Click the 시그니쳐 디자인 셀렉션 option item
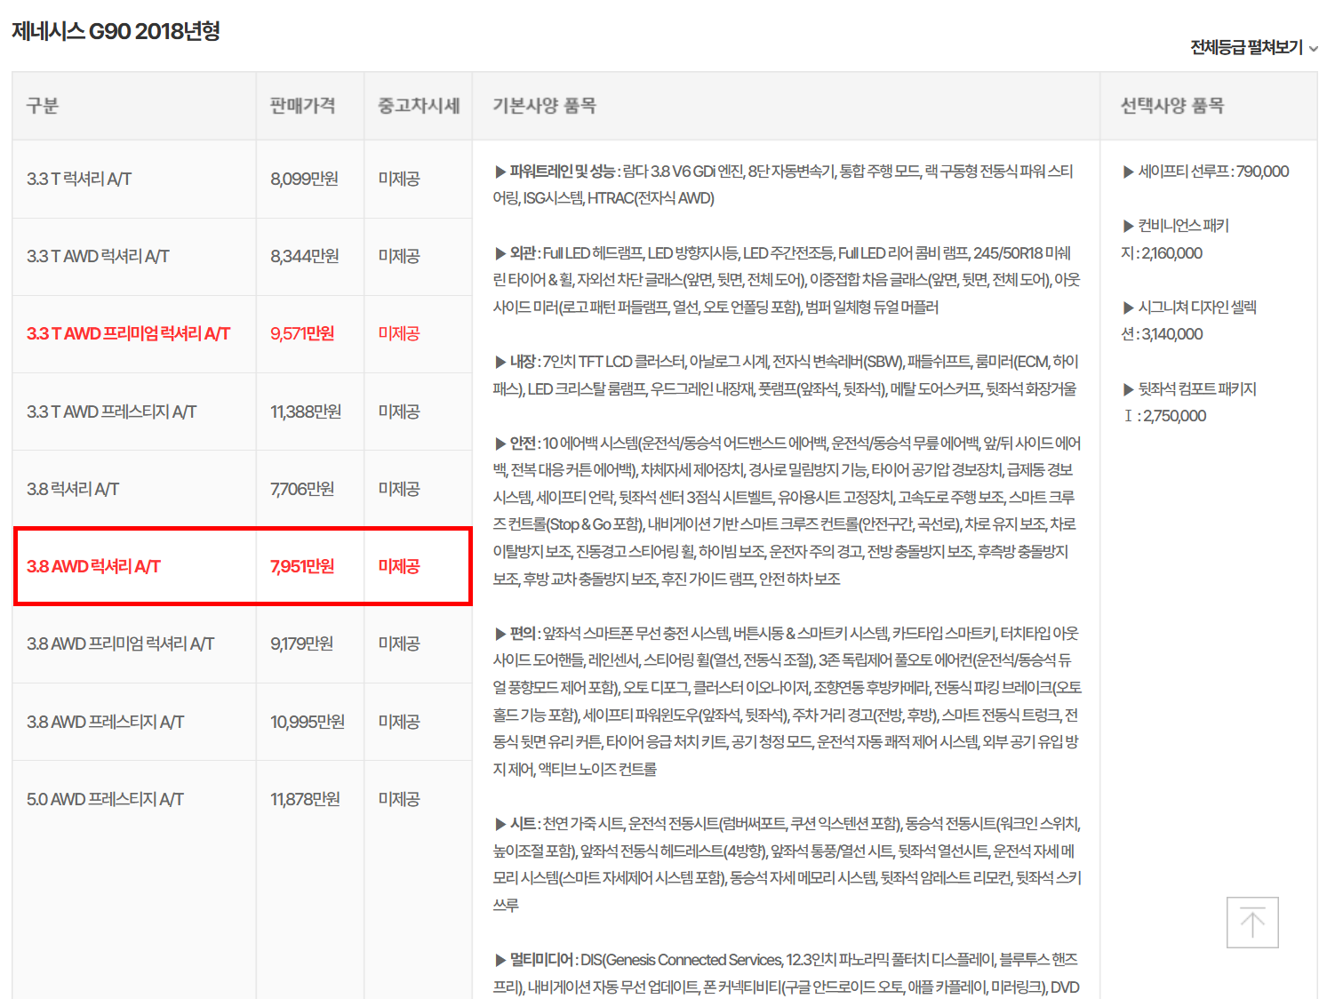The width and height of the screenshot is (1327, 999). pyautogui.click(x=1189, y=321)
